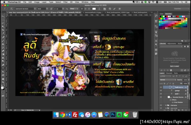Select the Horizontal Type tool

point(3,68)
